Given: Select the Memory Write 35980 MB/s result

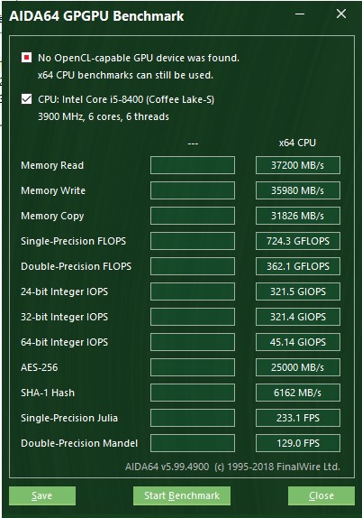Looking at the screenshot, I should (x=298, y=190).
